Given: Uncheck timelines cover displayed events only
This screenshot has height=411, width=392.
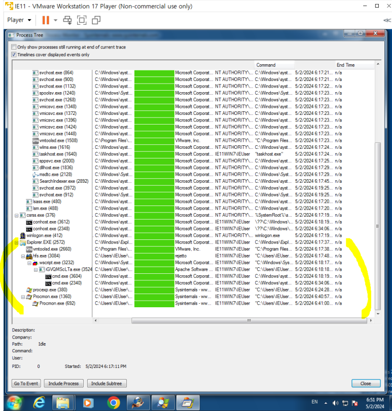Looking at the screenshot, I should click(x=14, y=55).
